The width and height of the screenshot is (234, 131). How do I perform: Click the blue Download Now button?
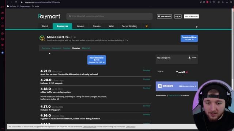coord(189,38)
